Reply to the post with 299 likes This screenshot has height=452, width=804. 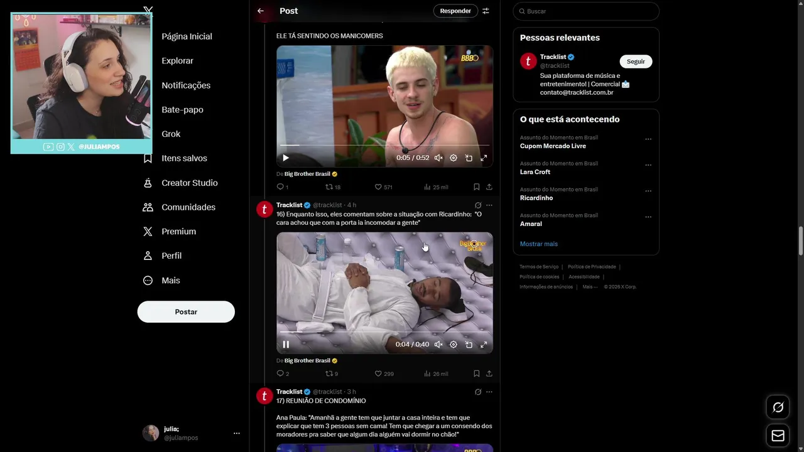(283, 374)
